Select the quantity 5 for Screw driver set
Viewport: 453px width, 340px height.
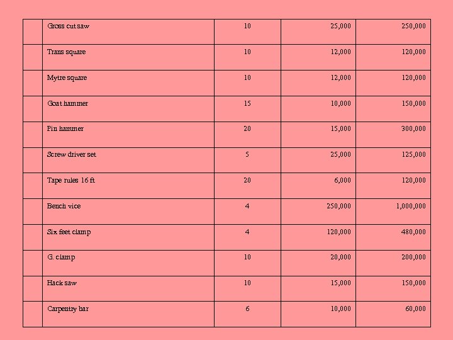point(247,154)
